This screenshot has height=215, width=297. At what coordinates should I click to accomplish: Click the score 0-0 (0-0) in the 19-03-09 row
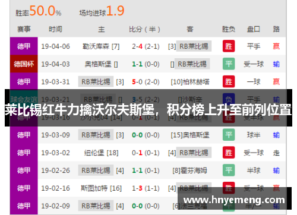[x=146, y=135]
